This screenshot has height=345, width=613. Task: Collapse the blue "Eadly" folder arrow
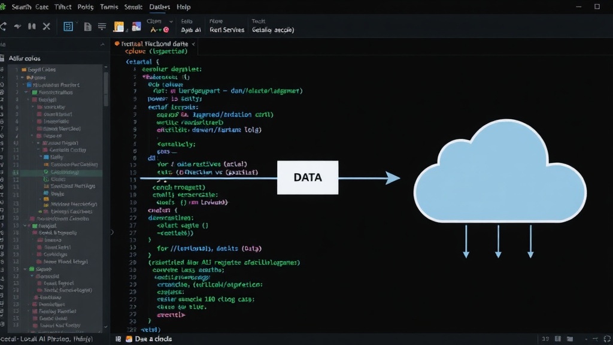pyautogui.click(x=40, y=157)
